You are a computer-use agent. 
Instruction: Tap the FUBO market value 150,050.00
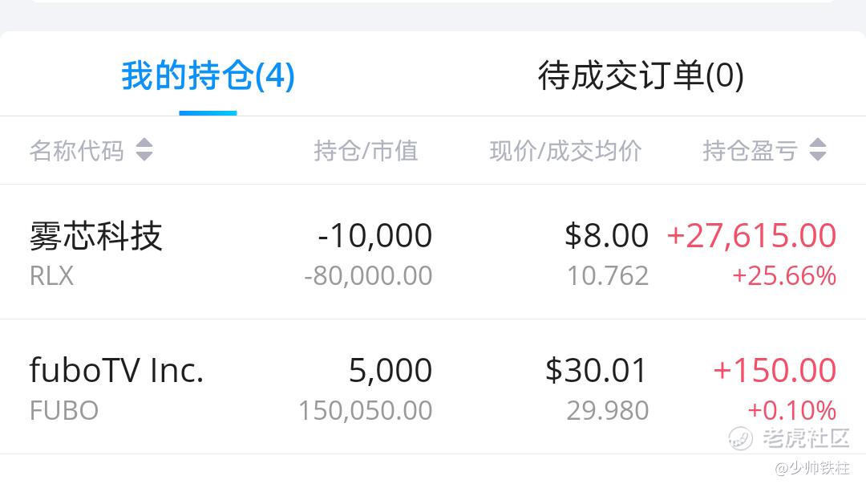coord(366,411)
